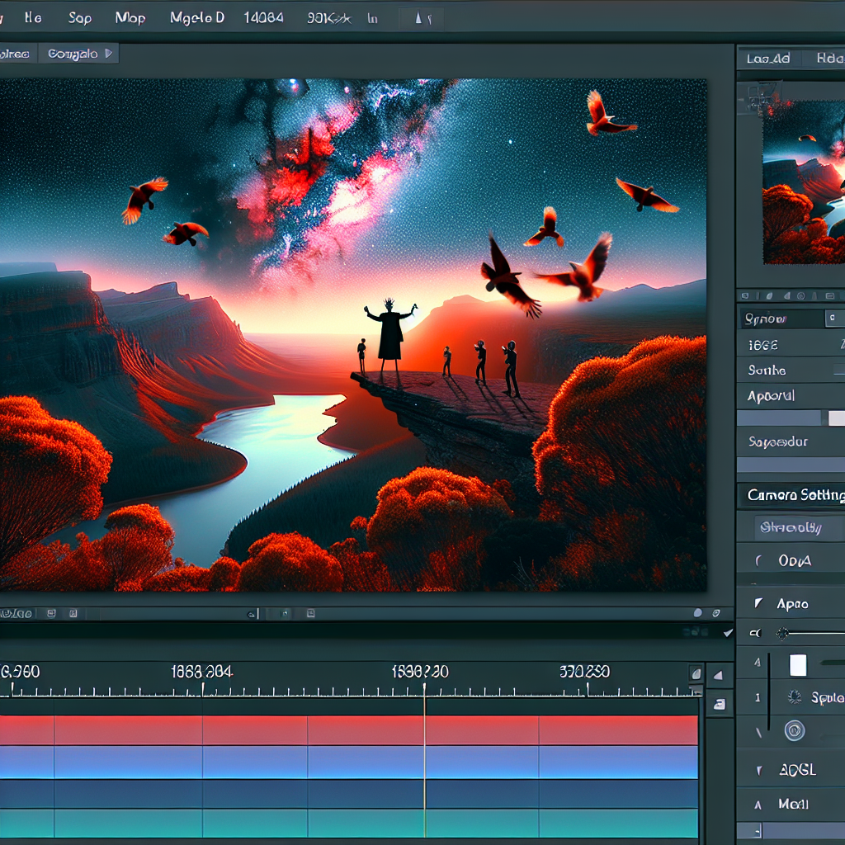Click the Gongalo button above the viewer

78,54
